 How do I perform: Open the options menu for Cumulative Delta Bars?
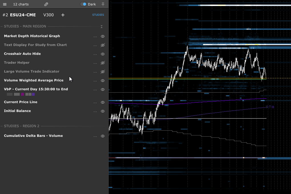(x=95, y=136)
